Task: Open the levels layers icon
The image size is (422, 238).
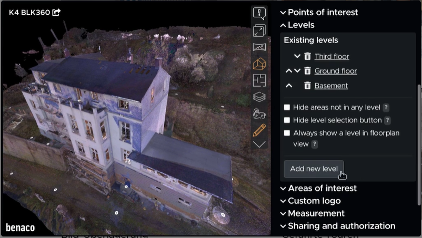Action: (x=259, y=97)
